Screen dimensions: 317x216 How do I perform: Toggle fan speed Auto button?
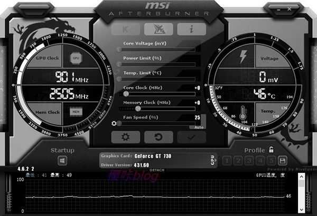point(199,127)
